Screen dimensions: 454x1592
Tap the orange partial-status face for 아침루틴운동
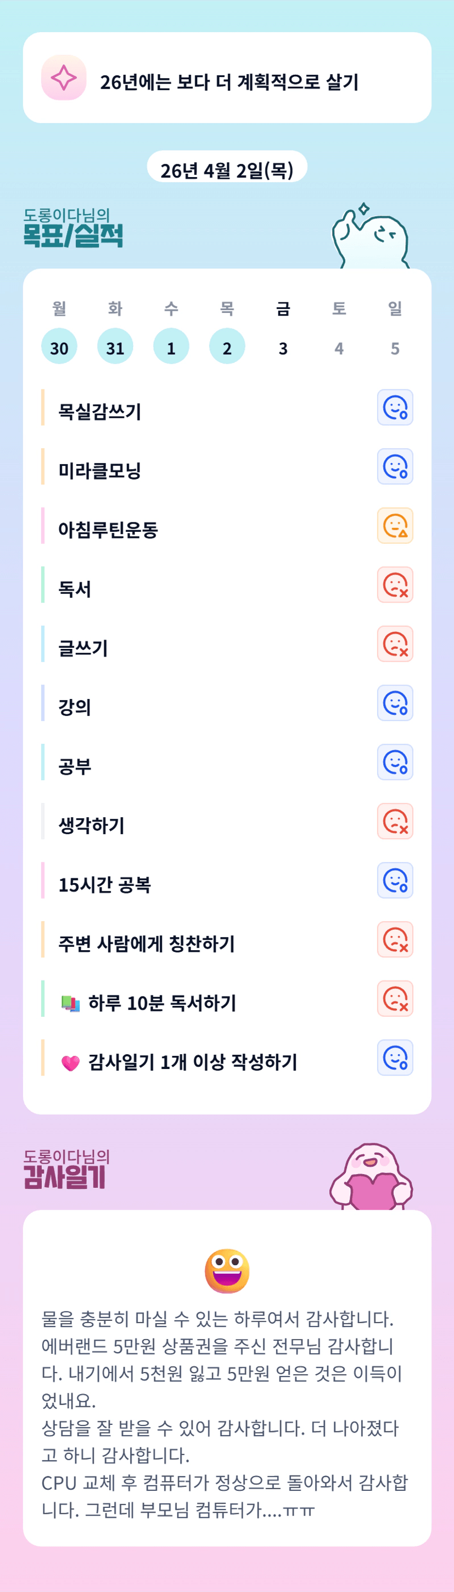click(395, 526)
